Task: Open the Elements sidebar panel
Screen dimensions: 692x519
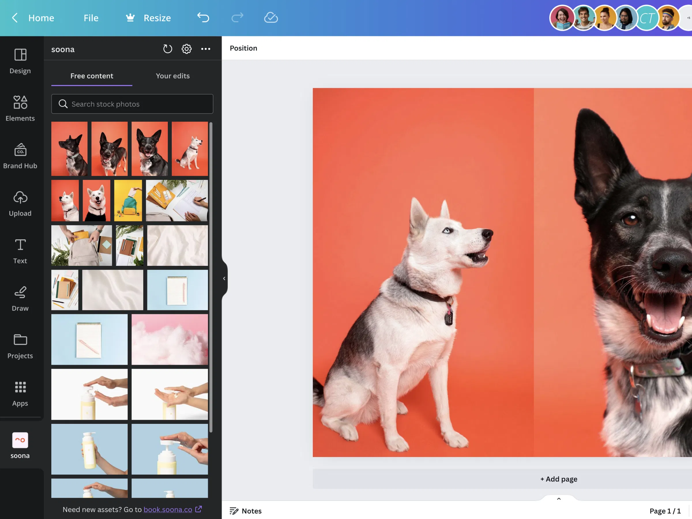Action: tap(20, 108)
